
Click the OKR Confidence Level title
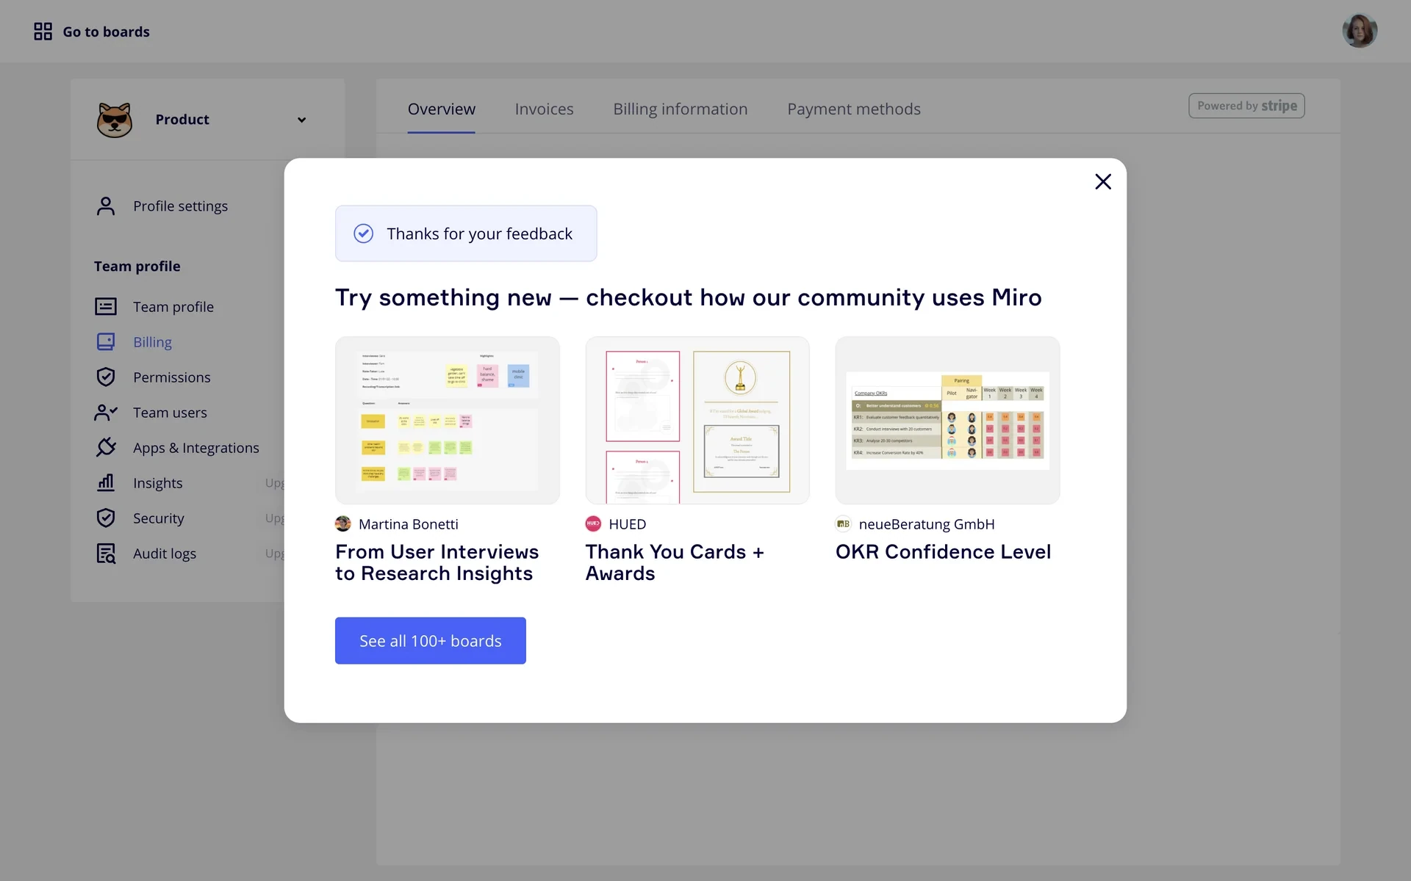pyautogui.click(x=943, y=552)
